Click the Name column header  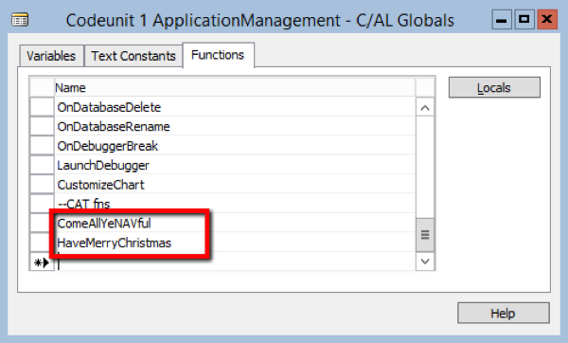[235, 88]
